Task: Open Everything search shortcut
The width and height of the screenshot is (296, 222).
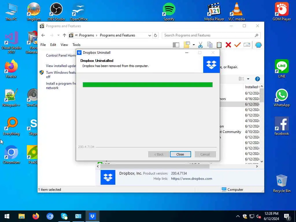Action: (11, 126)
